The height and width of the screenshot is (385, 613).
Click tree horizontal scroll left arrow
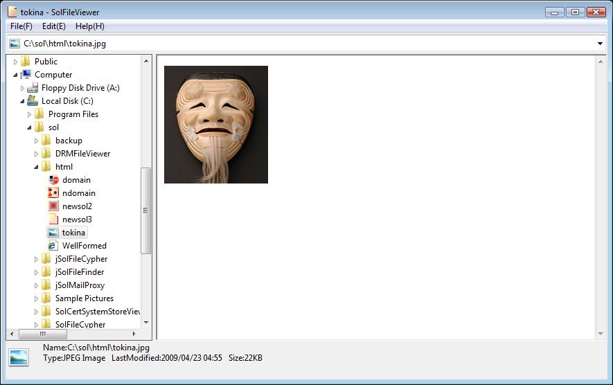(12, 334)
